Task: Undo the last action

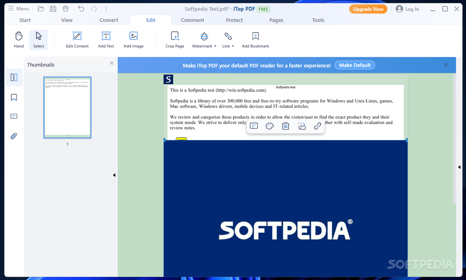Action: [81, 9]
